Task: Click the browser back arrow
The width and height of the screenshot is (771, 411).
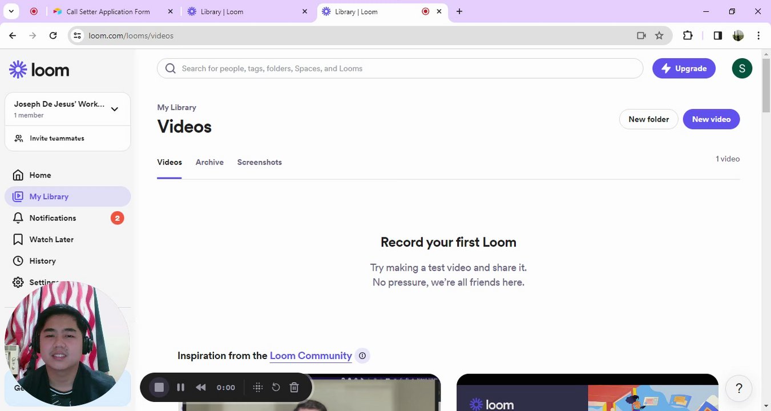Action: (13, 35)
